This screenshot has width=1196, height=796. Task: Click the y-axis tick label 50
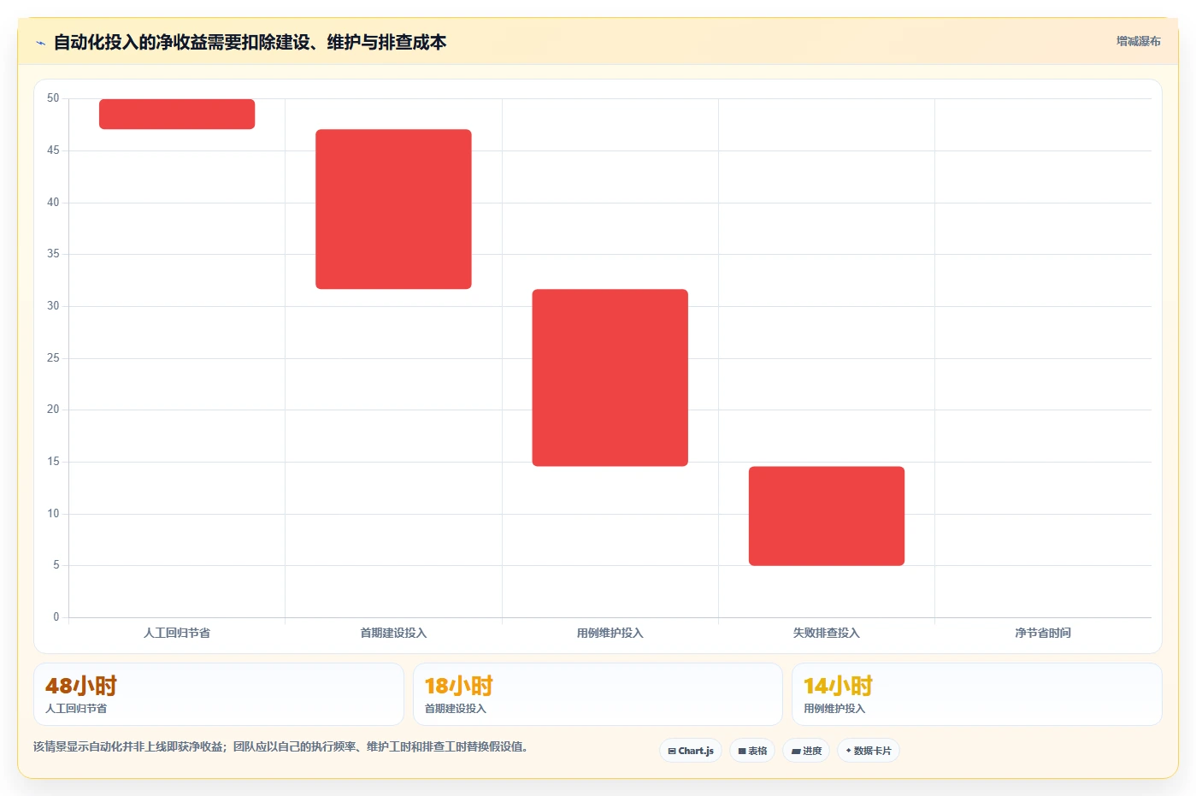pyautogui.click(x=53, y=98)
